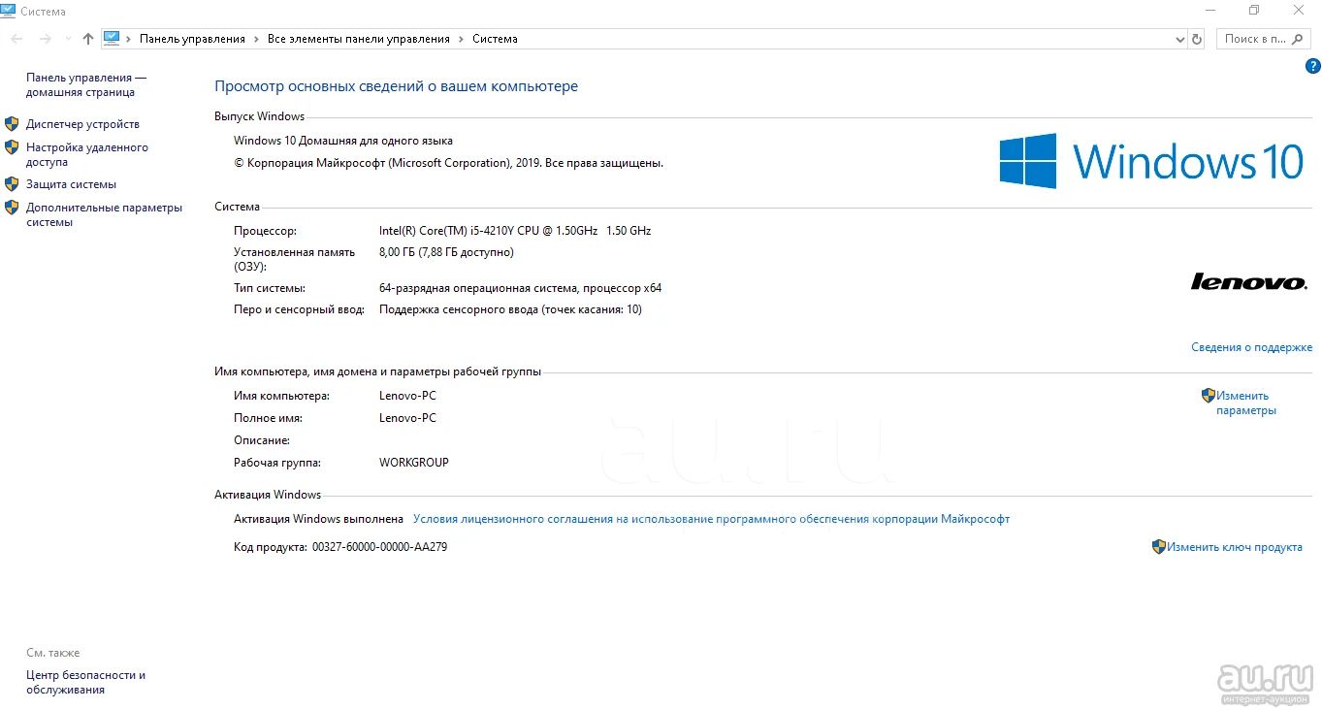Open the recent locations dropdown arrow
The width and height of the screenshot is (1322, 710).
68,39
